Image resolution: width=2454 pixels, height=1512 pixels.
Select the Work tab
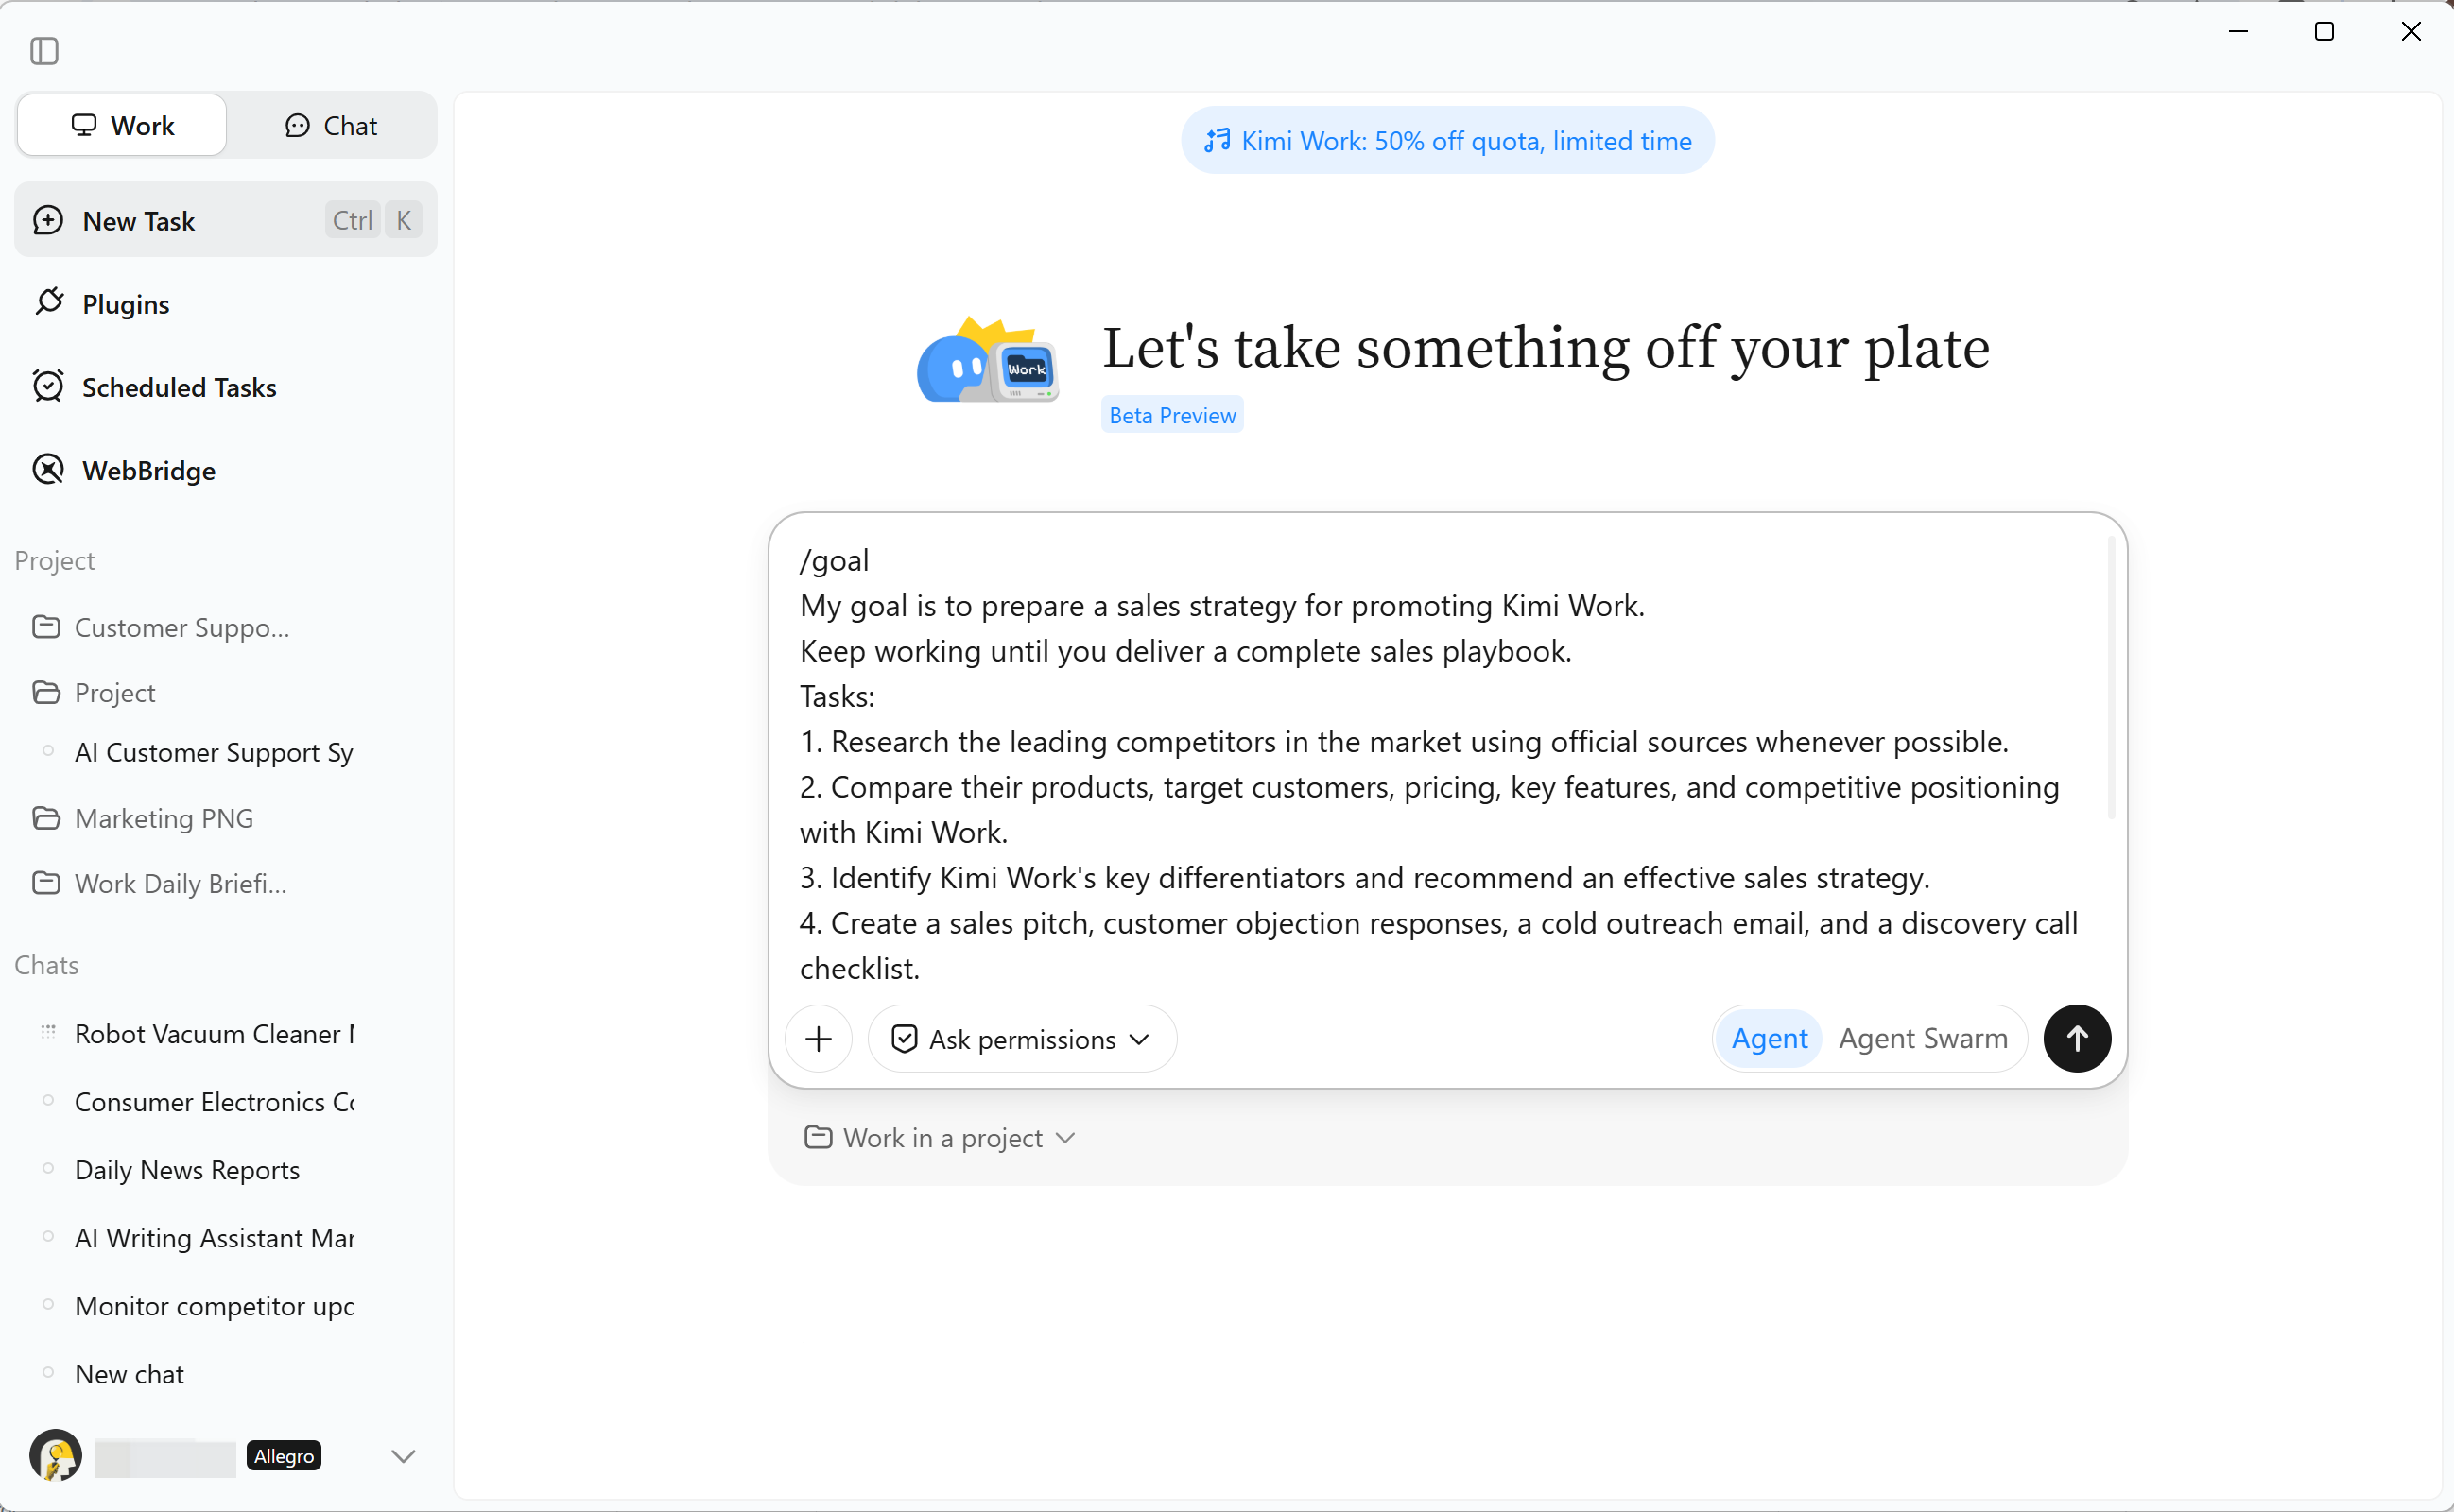pos(122,125)
